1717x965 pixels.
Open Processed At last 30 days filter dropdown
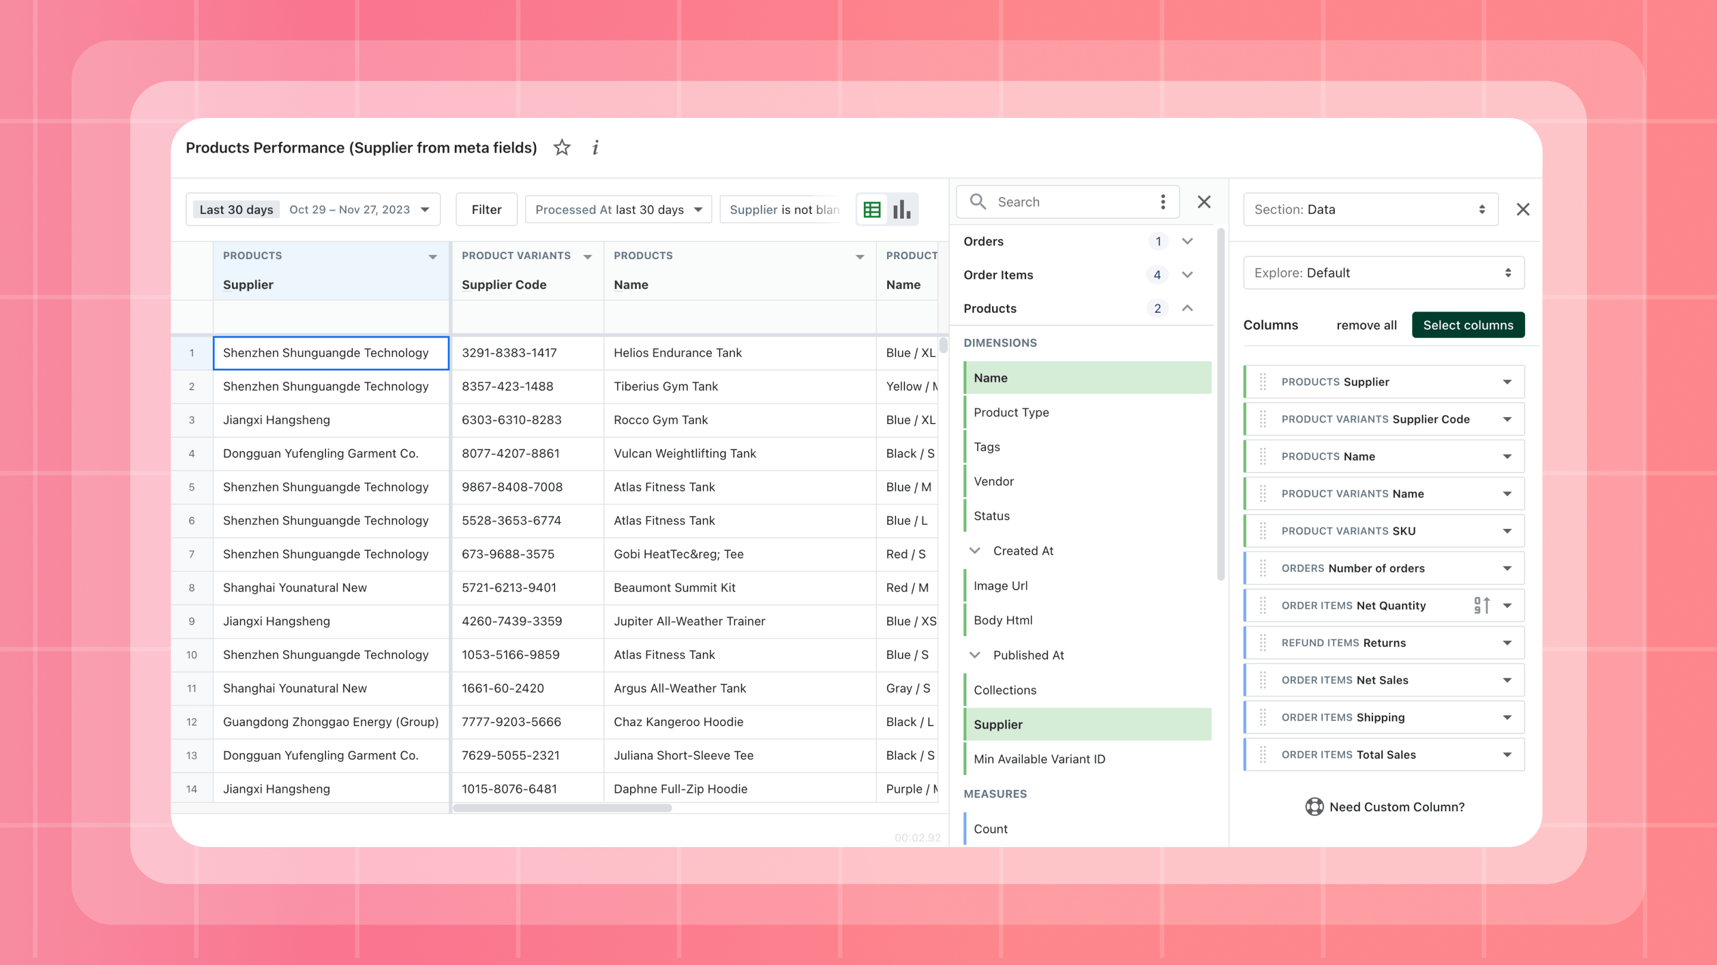pos(619,210)
